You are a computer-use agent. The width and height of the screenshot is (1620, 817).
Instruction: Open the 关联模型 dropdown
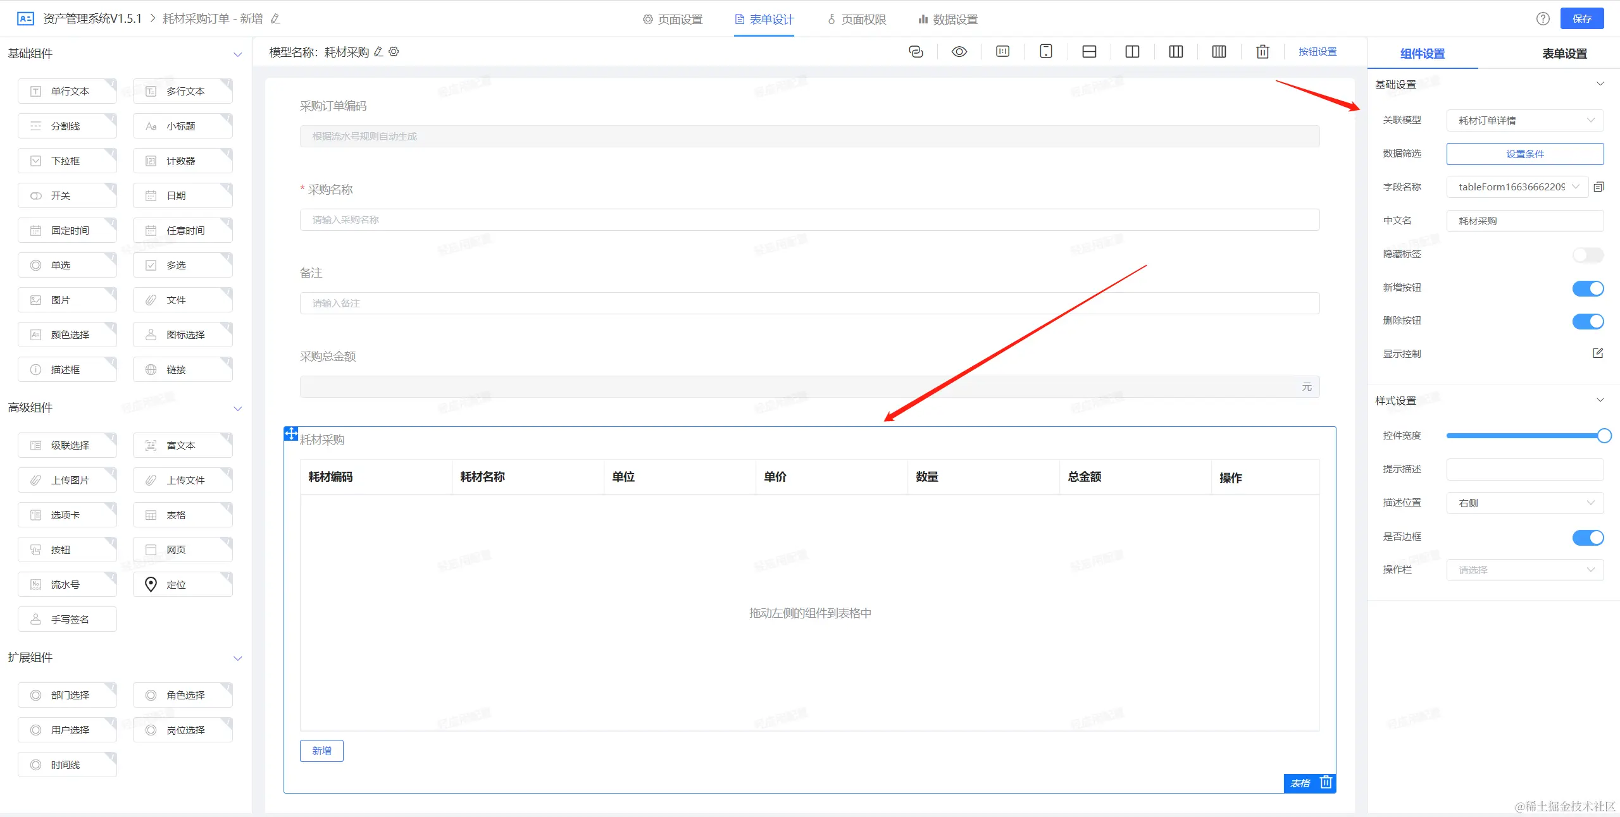[1524, 120]
